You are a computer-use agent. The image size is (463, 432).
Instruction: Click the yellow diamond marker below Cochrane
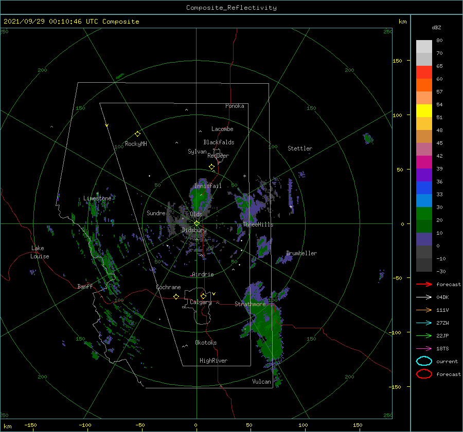pyautogui.click(x=176, y=297)
